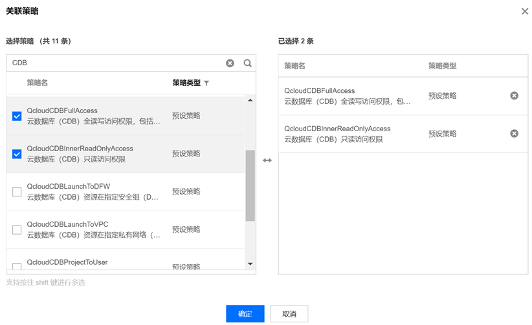
Task: Click 策略类型 header in selected panel
Action: tap(442, 66)
